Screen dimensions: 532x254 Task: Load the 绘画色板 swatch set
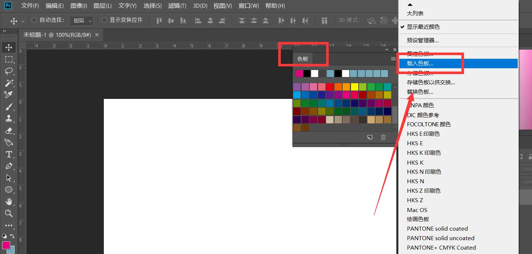pos(458,219)
